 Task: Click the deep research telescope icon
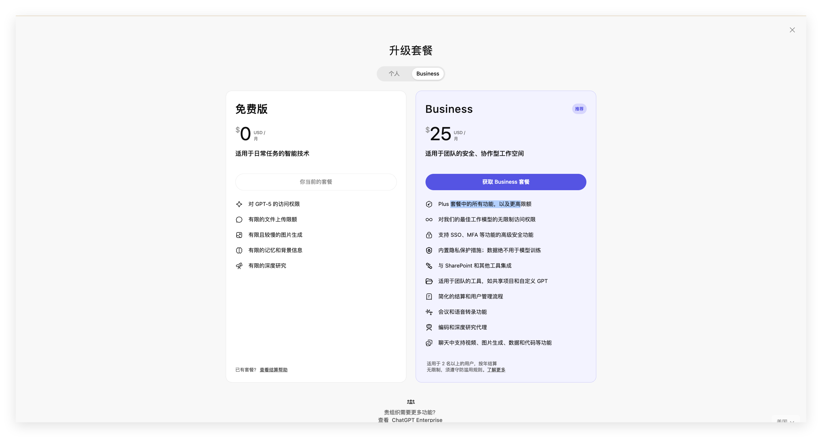(x=239, y=266)
